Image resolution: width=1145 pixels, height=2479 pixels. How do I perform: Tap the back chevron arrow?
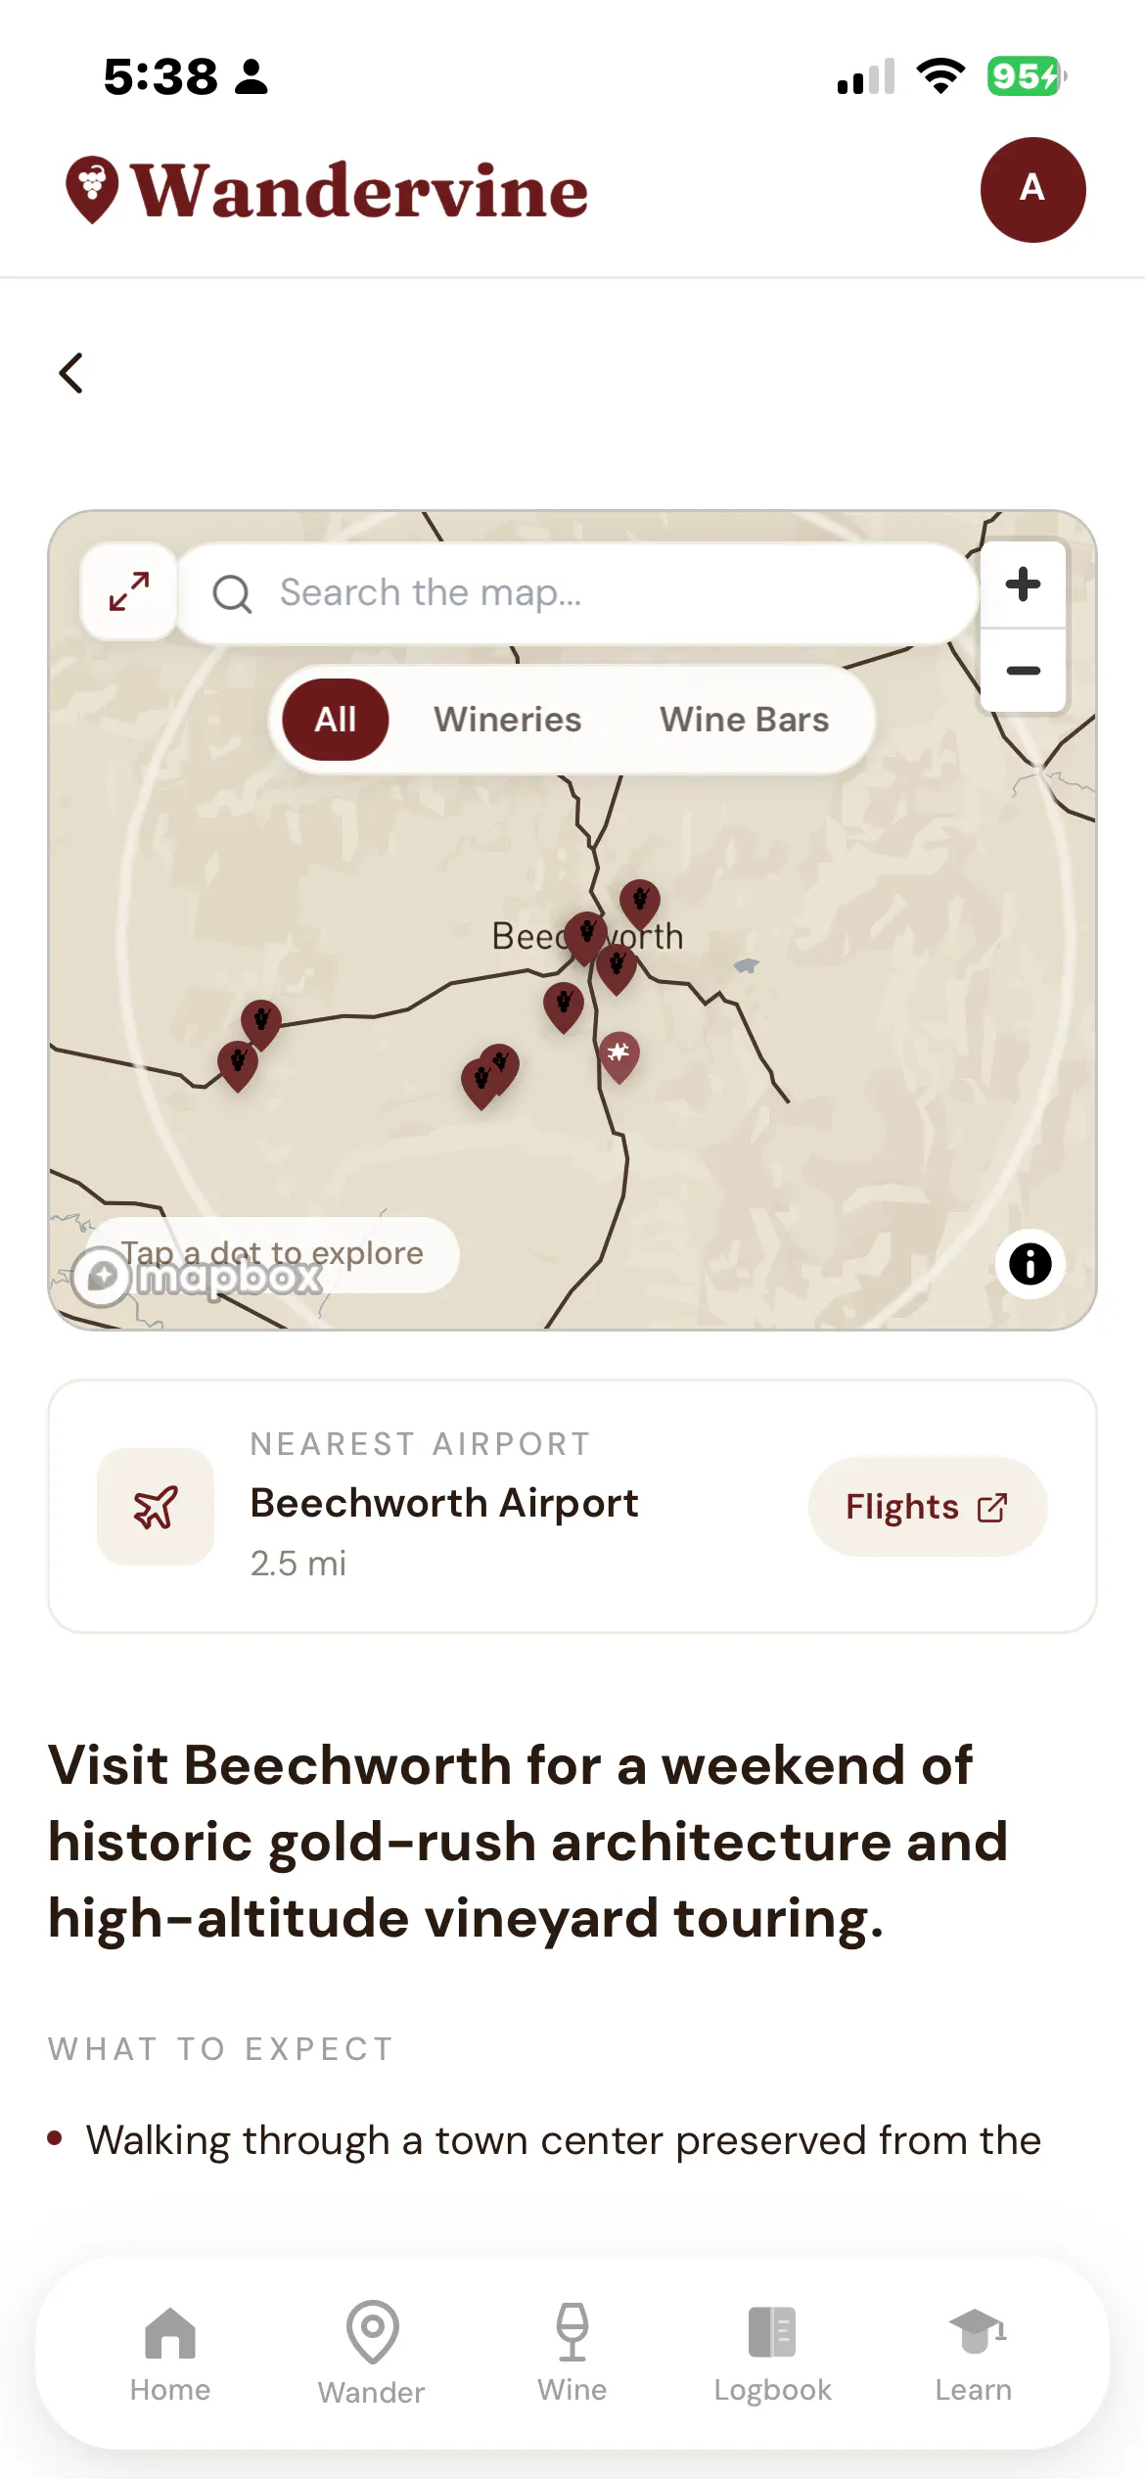[x=70, y=373]
